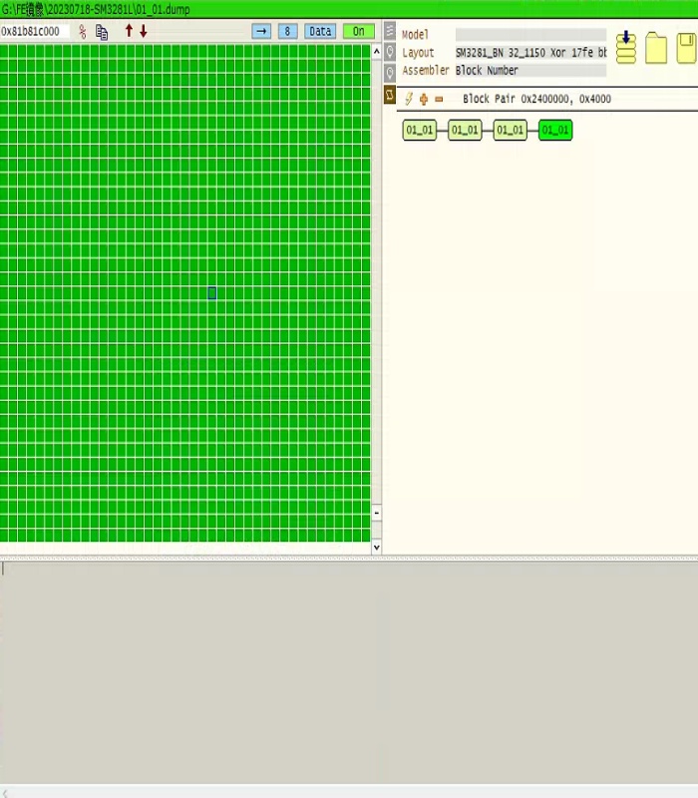Click the blue right-arrow button
Image resolution: width=698 pixels, height=798 pixels.
pyautogui.click(x=261, y=32)
